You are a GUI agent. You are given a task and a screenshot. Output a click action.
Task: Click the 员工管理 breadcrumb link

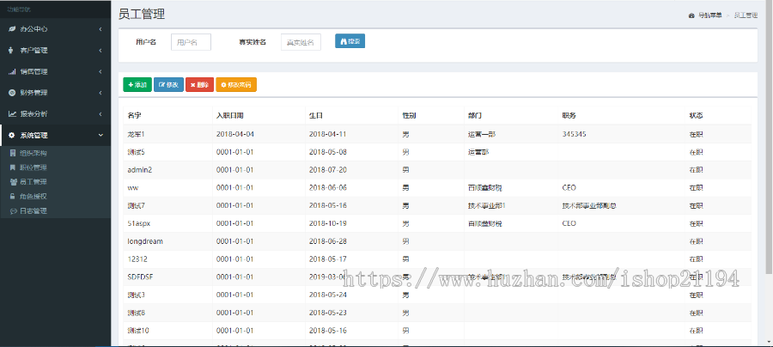746,15
